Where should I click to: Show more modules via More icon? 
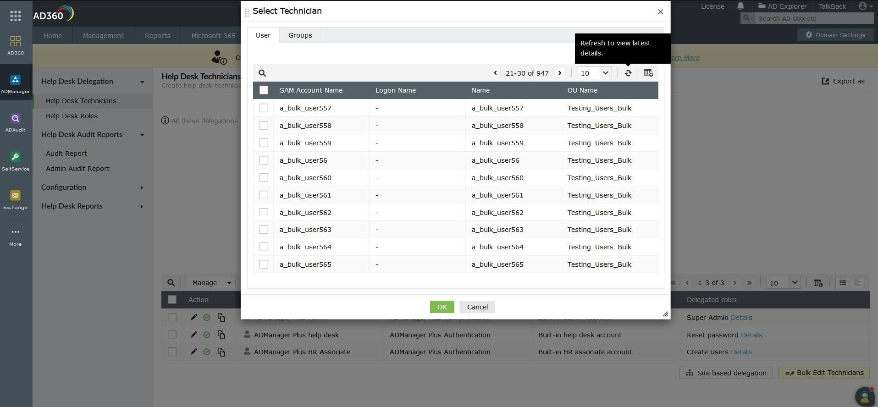(16, 236)
